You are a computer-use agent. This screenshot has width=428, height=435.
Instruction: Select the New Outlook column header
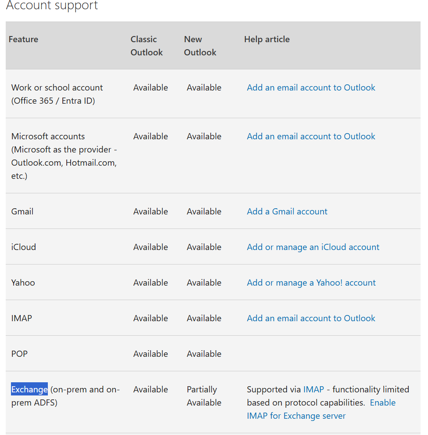pos(200,46)
